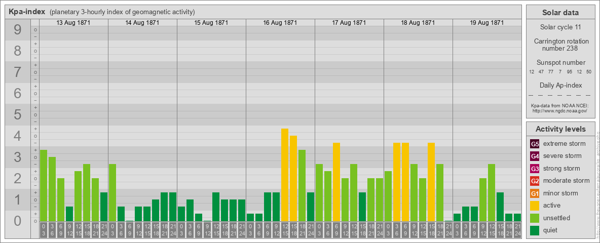600x243 pixels.
Task: Click the Kp level 7 axis label
Action: [x=18, y=72]
